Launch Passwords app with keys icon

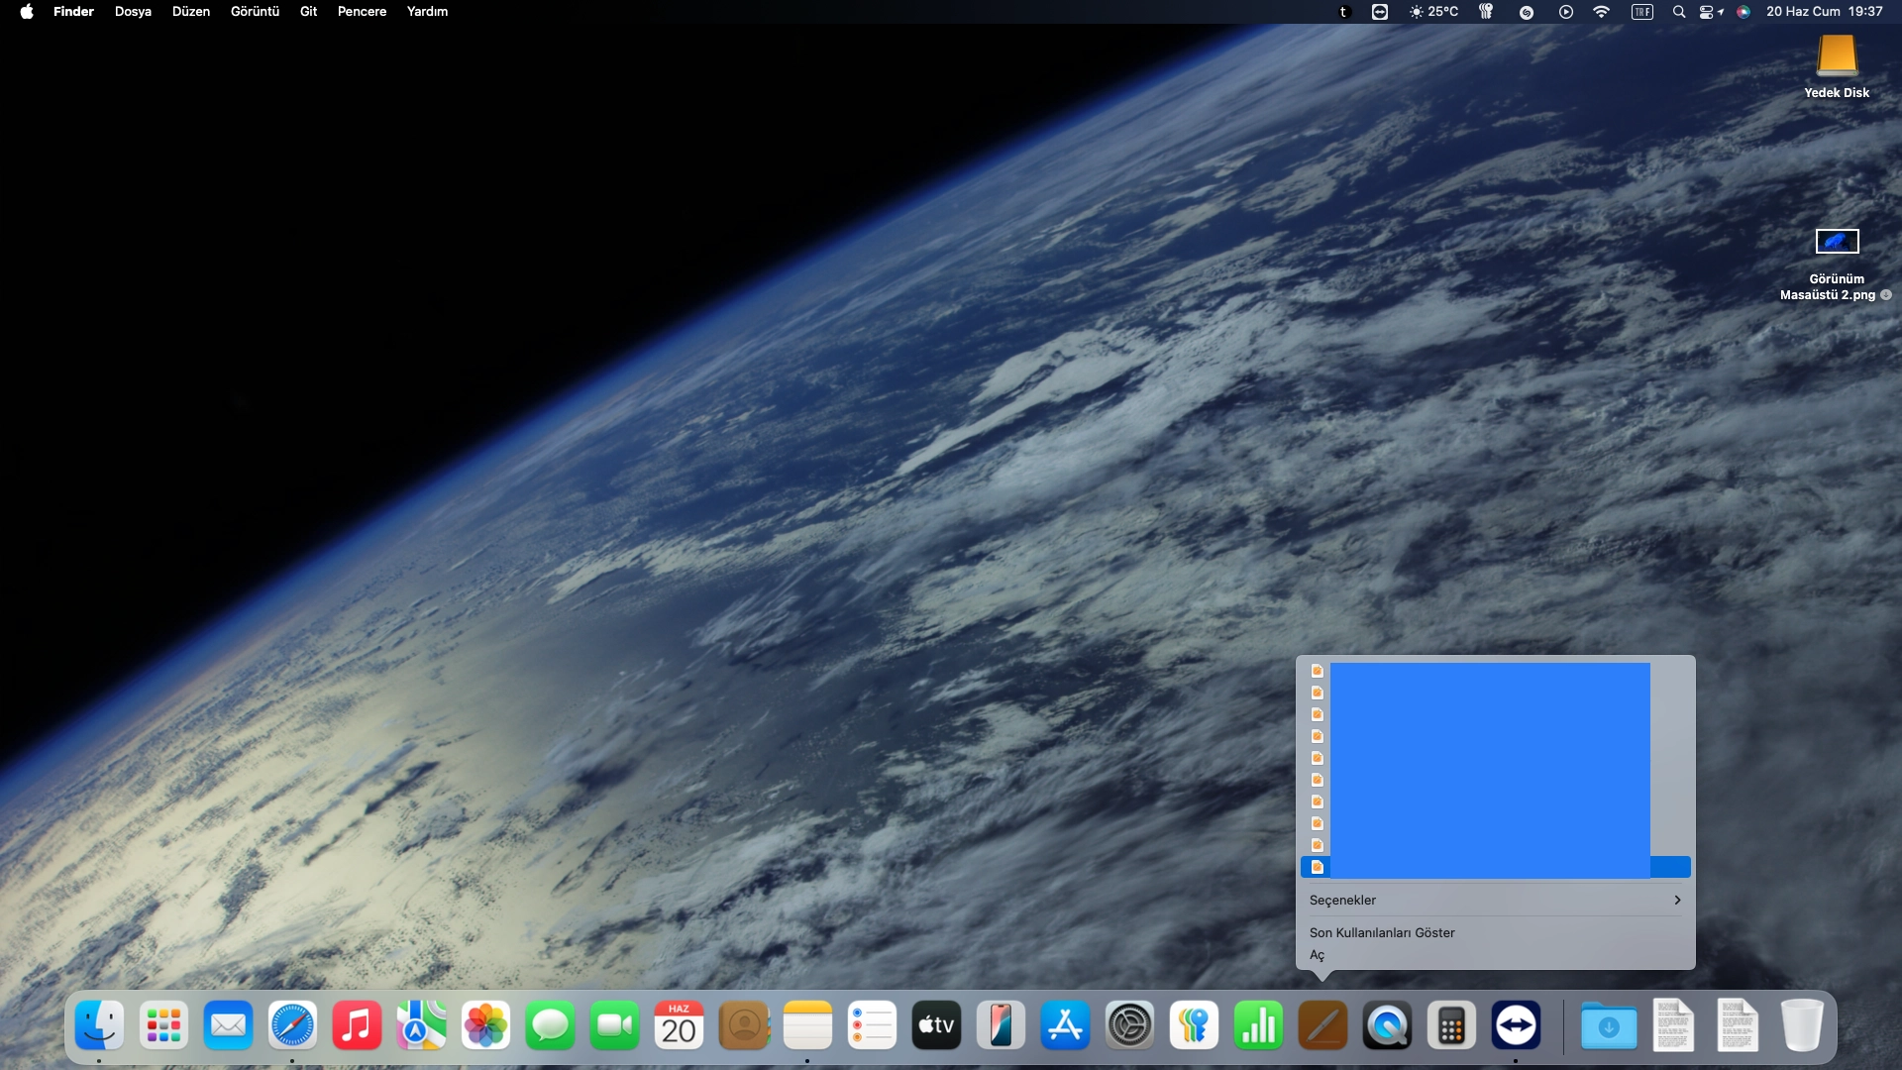coord(1194,1025)
